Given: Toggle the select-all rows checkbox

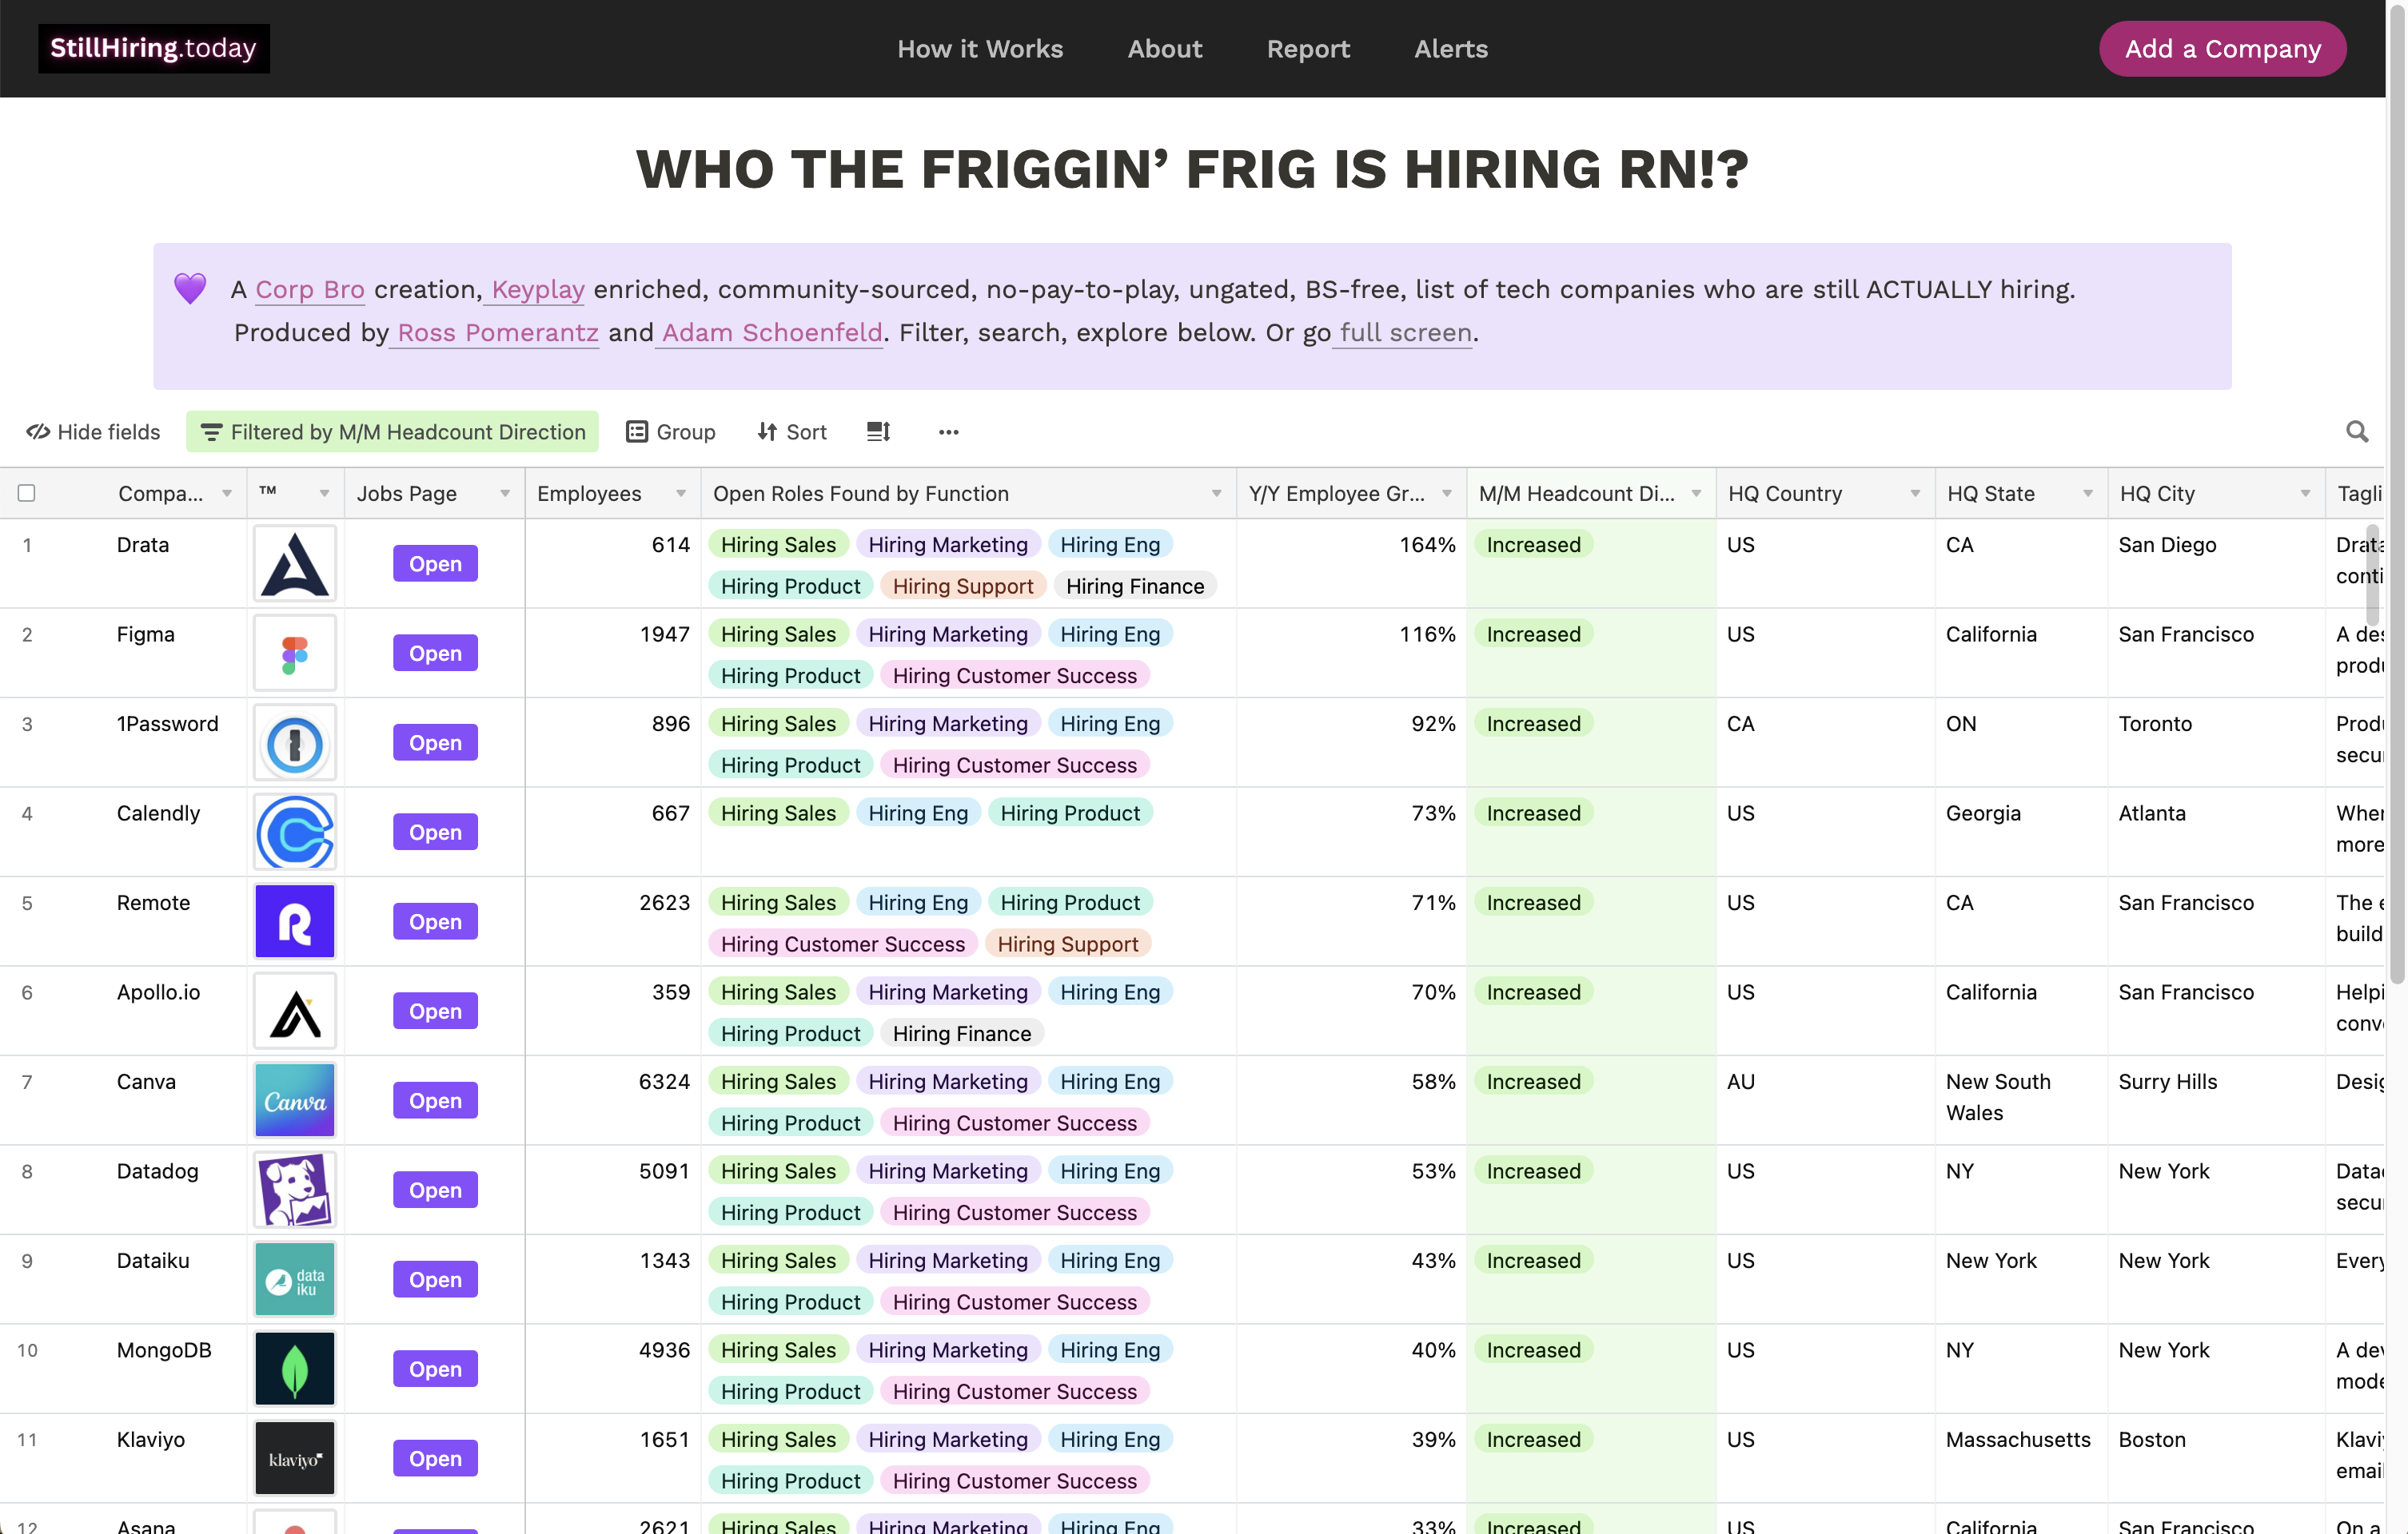Looking at the screenshot, I should pyautogui.click(x=27, y=493).
